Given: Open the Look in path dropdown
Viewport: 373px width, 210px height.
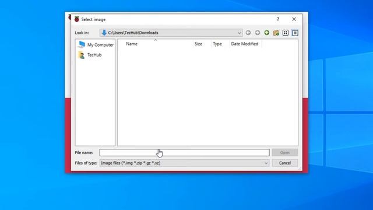Looking at the screenshot, I should (x=171, y=33).
